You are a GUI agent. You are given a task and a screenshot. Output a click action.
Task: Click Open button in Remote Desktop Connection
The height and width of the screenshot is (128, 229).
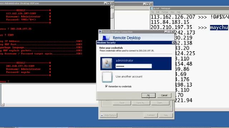pos(160,103)
